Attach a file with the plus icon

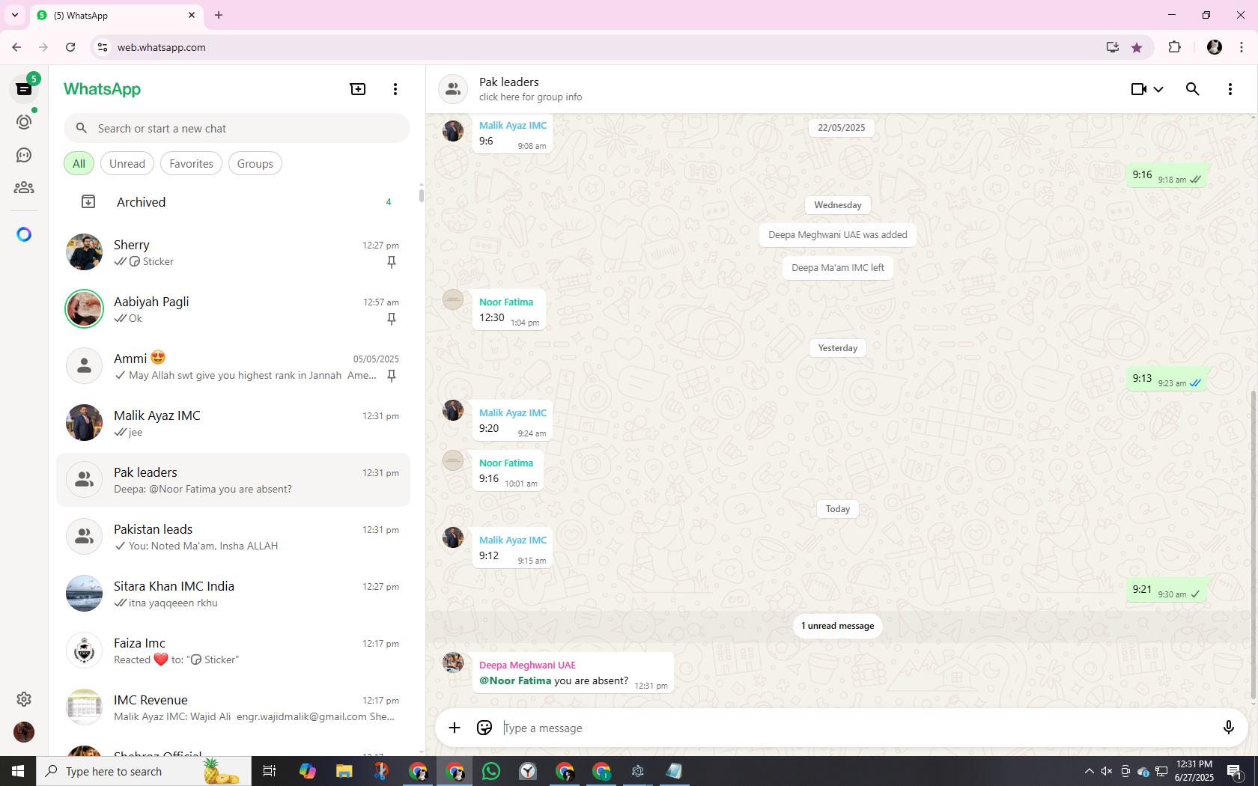455,728
